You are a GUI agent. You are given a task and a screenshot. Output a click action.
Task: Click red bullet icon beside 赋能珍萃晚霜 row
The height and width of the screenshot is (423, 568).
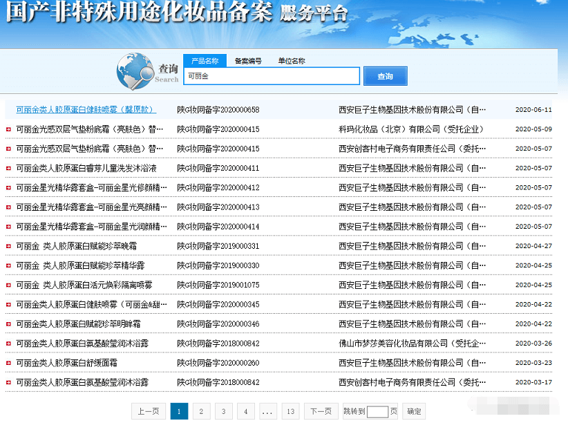pyautogui.click(x=8, y=246)
